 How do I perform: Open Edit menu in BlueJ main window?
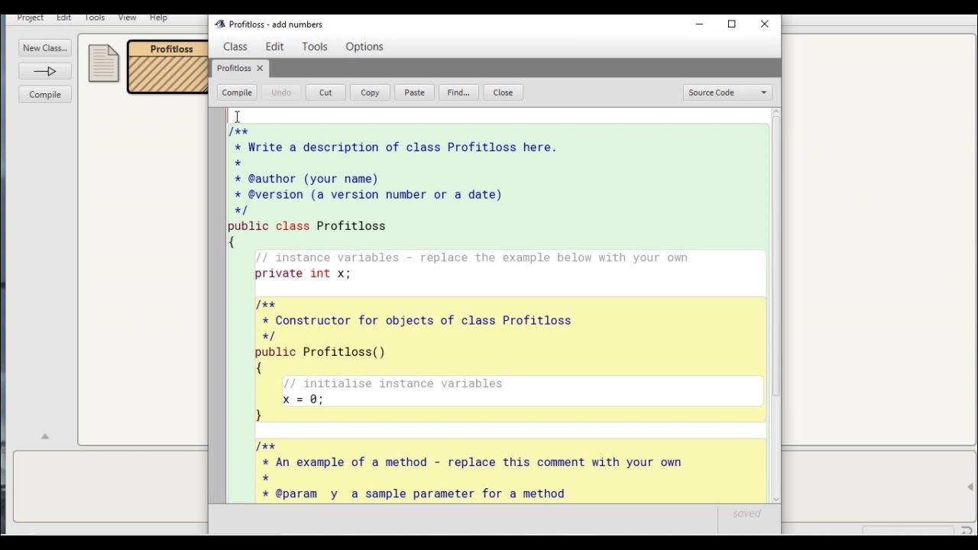tap(63, 17)
